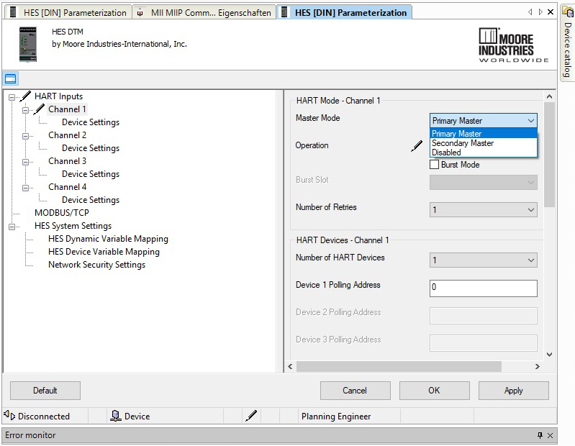Click the Apply button
Image resolution: width=575 pixels, height=446 pixels.
click(x=513, y=391)
